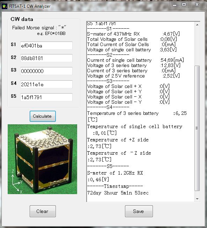Click the FITSAT-1 app icon in title bar

(5, 6)
